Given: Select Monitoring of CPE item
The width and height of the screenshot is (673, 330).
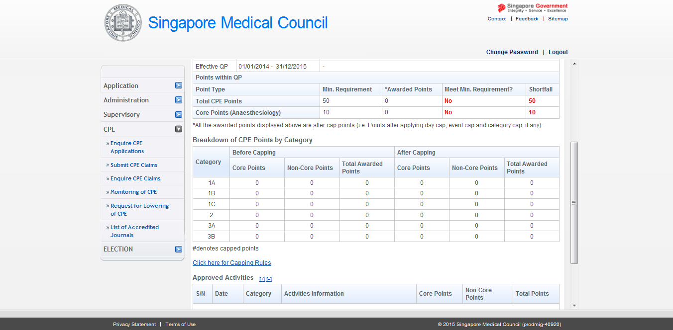Looking at the screenshot, I should pyautogui.click(x=133, y=192).
